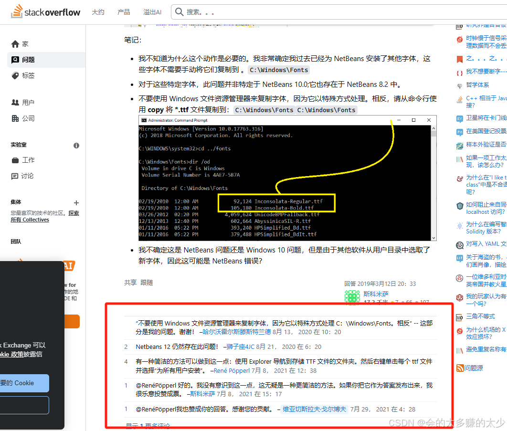This screenshot has width=507, height=431.
Task: Open the 大约 menu item
Action: (98, 12)
